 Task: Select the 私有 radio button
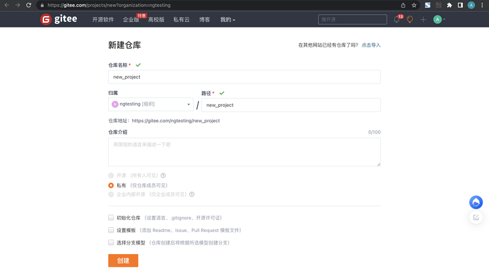(111, 185)
